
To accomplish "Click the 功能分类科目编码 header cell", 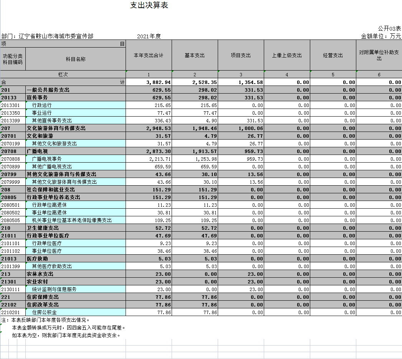I will click(x=13, y=59).
